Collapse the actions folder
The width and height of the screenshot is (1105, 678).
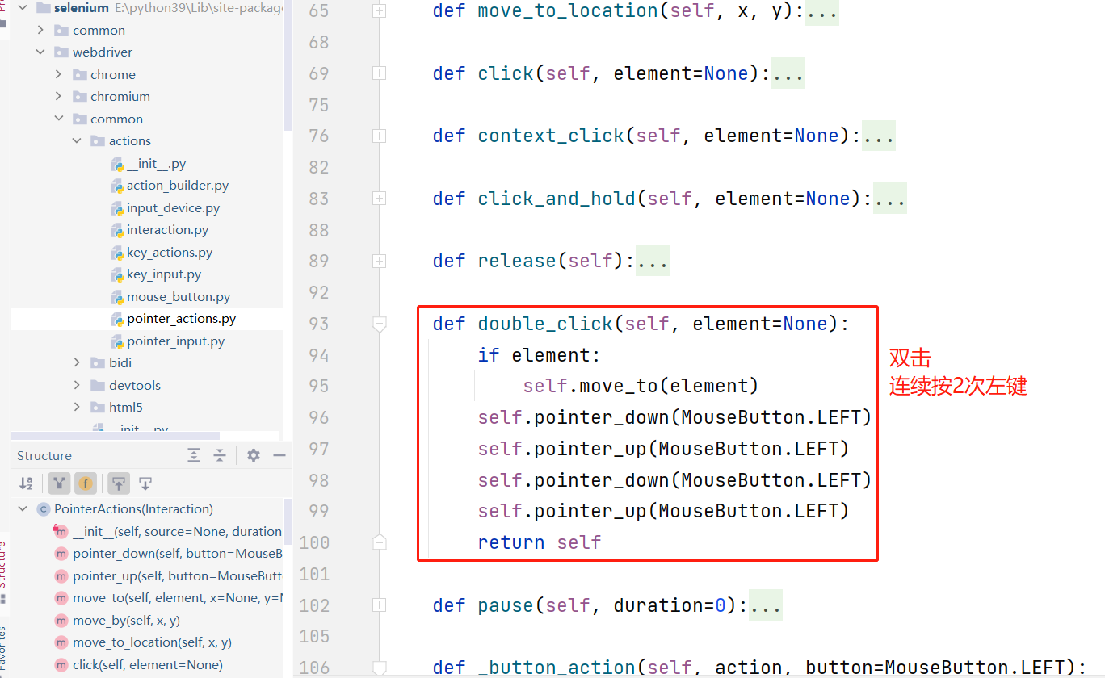(77, 140)
